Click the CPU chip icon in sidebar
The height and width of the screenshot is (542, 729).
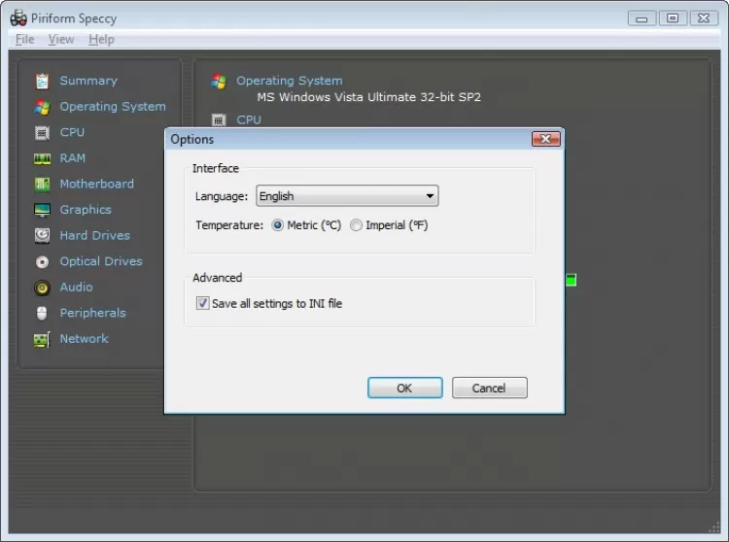click(x=42, y=133)
